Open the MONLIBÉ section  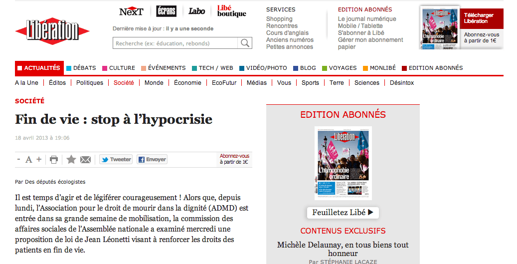(379, 68)
